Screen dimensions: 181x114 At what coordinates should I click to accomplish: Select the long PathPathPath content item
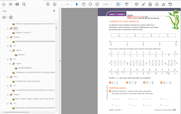pyautogui.click(x=35, y=41)
